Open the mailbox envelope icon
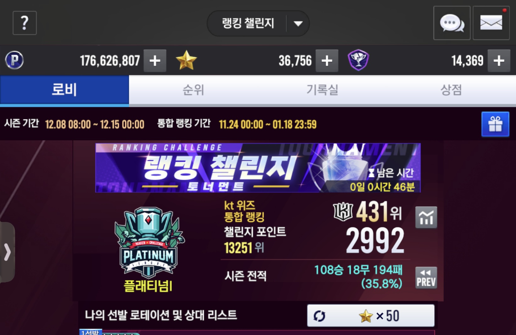The image size is (516, 335). coord(491,23)
